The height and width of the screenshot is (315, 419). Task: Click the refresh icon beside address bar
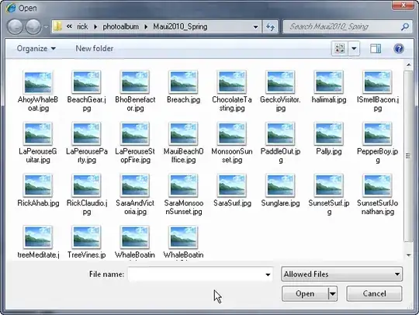[x=270, y=26]
